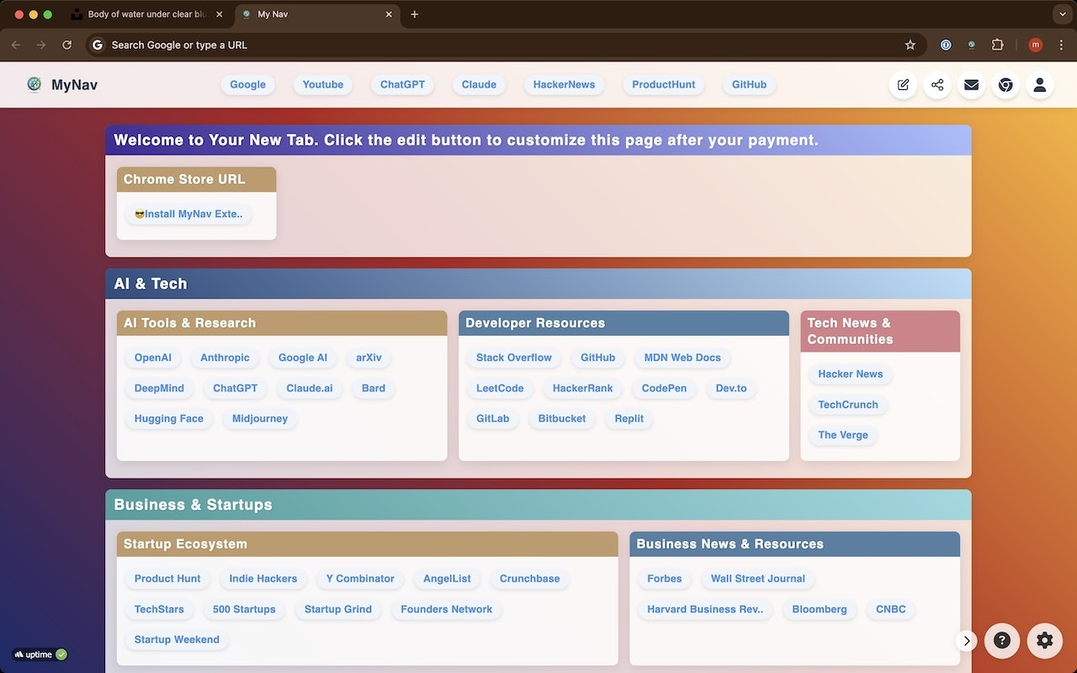1077x673 pixels.
Task: Click the mail envelope icon
Action: 971,85
